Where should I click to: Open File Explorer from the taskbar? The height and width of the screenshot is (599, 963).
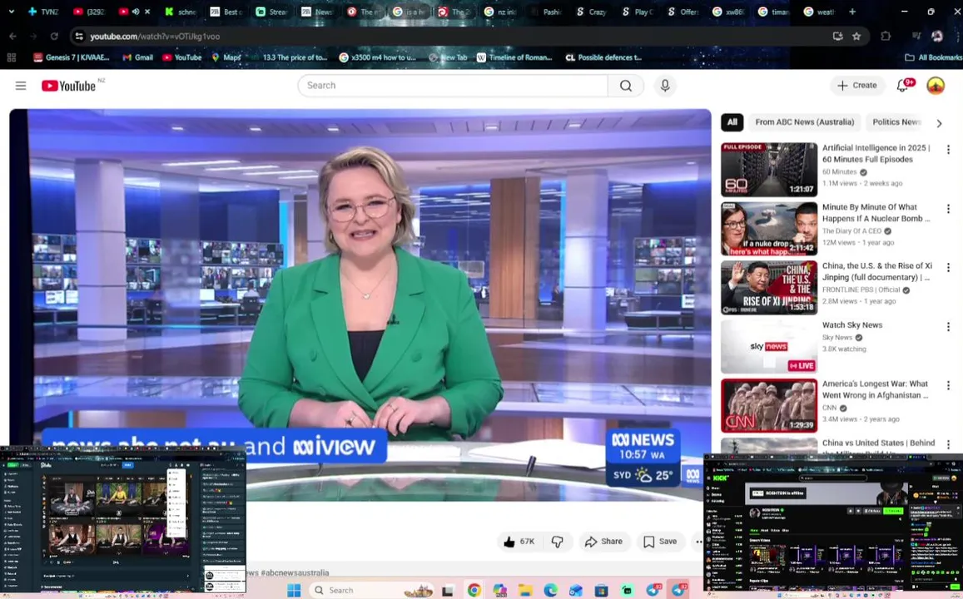525,590
